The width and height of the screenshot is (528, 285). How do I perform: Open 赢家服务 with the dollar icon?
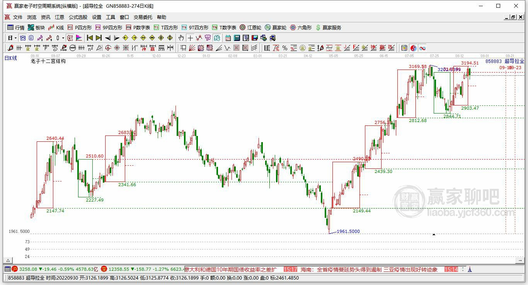[329, 27]
